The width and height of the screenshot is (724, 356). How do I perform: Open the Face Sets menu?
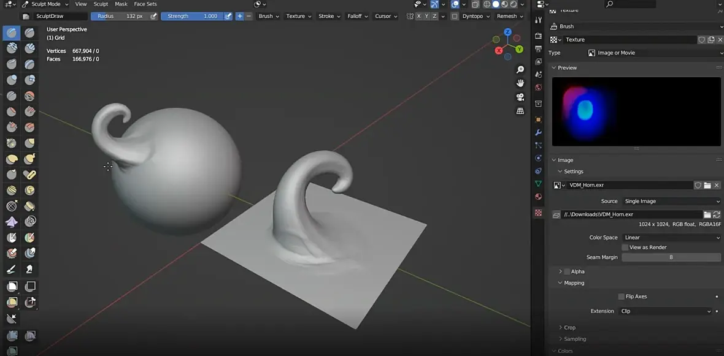145,4
